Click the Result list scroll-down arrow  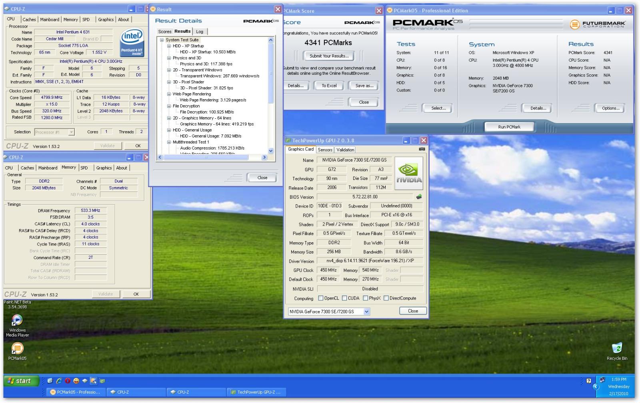271,151
